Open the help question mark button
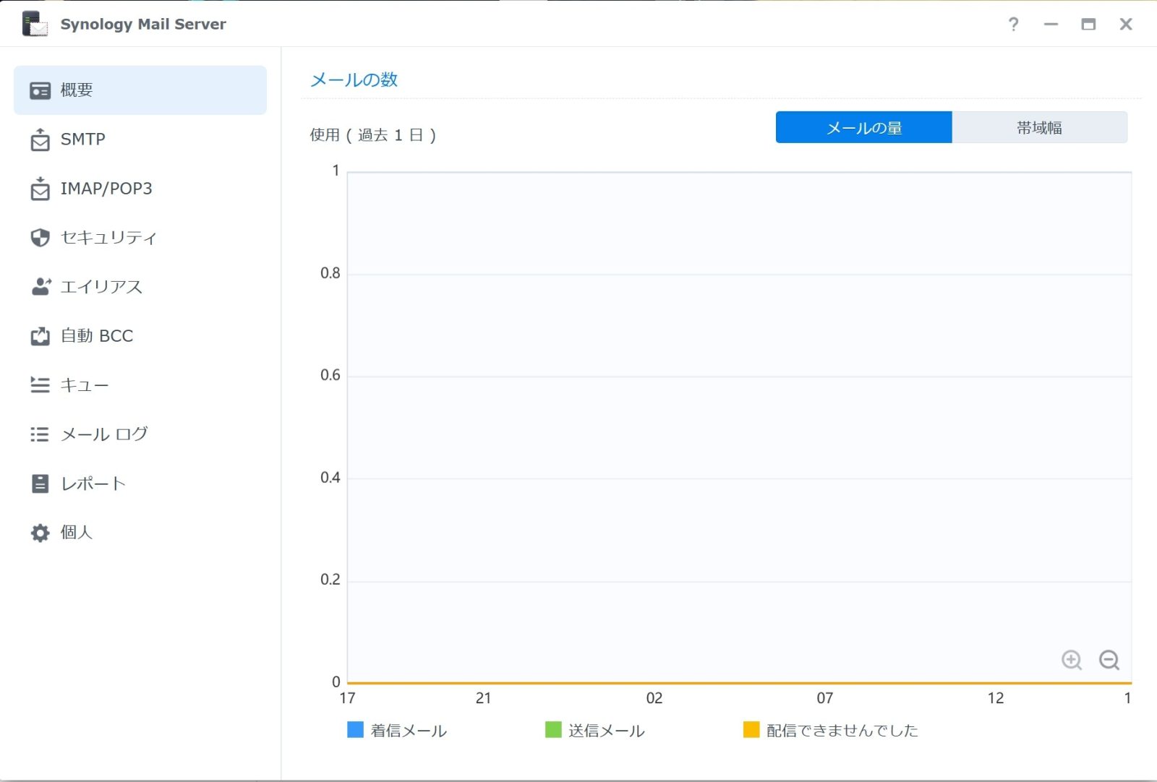 click(x=1014, y=25)
